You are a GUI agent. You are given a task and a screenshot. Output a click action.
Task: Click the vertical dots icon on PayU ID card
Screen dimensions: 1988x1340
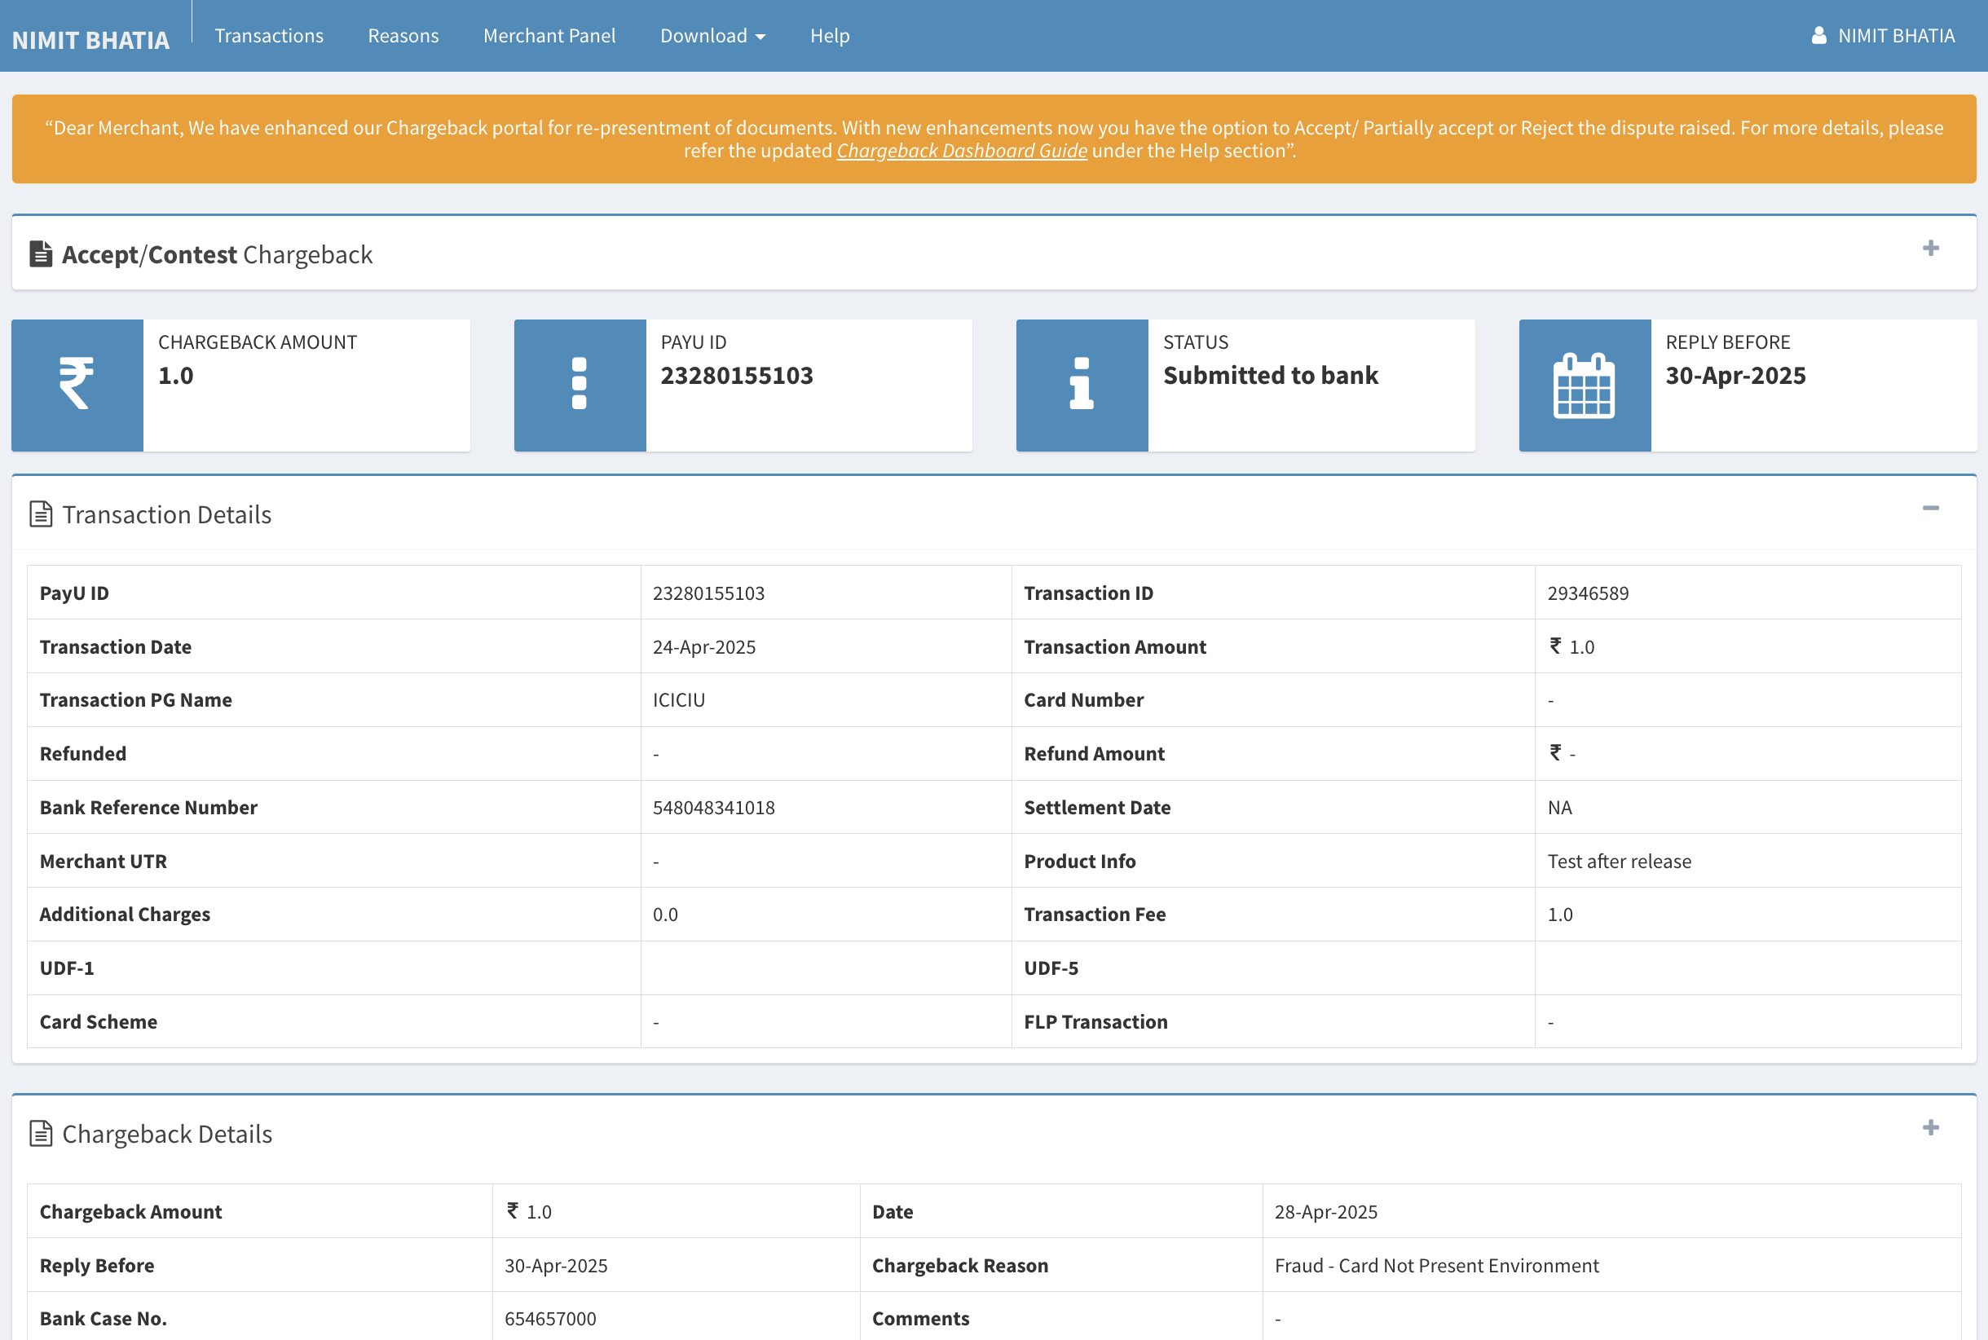click(x=579, y=384)
